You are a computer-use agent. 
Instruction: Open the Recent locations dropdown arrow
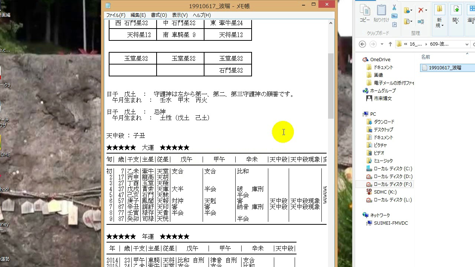382,44
